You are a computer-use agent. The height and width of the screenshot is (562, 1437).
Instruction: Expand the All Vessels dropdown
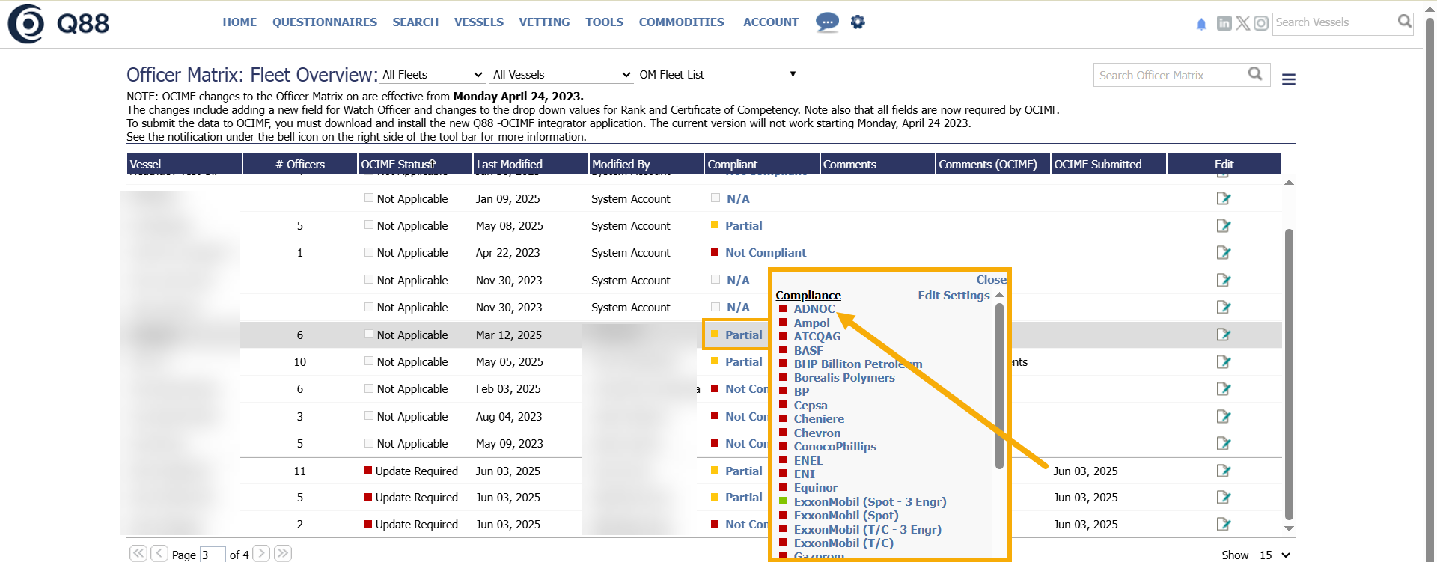point(561,75)
